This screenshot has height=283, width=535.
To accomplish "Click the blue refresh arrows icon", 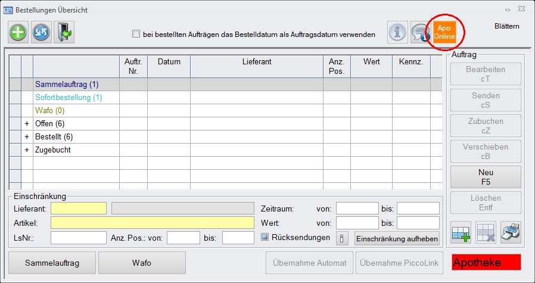I will tap(41, 32).
